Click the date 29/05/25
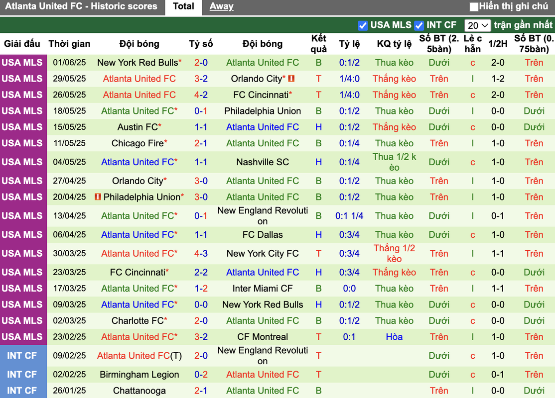Viewport: 555px width, 398px height. [x=69, y=79]
